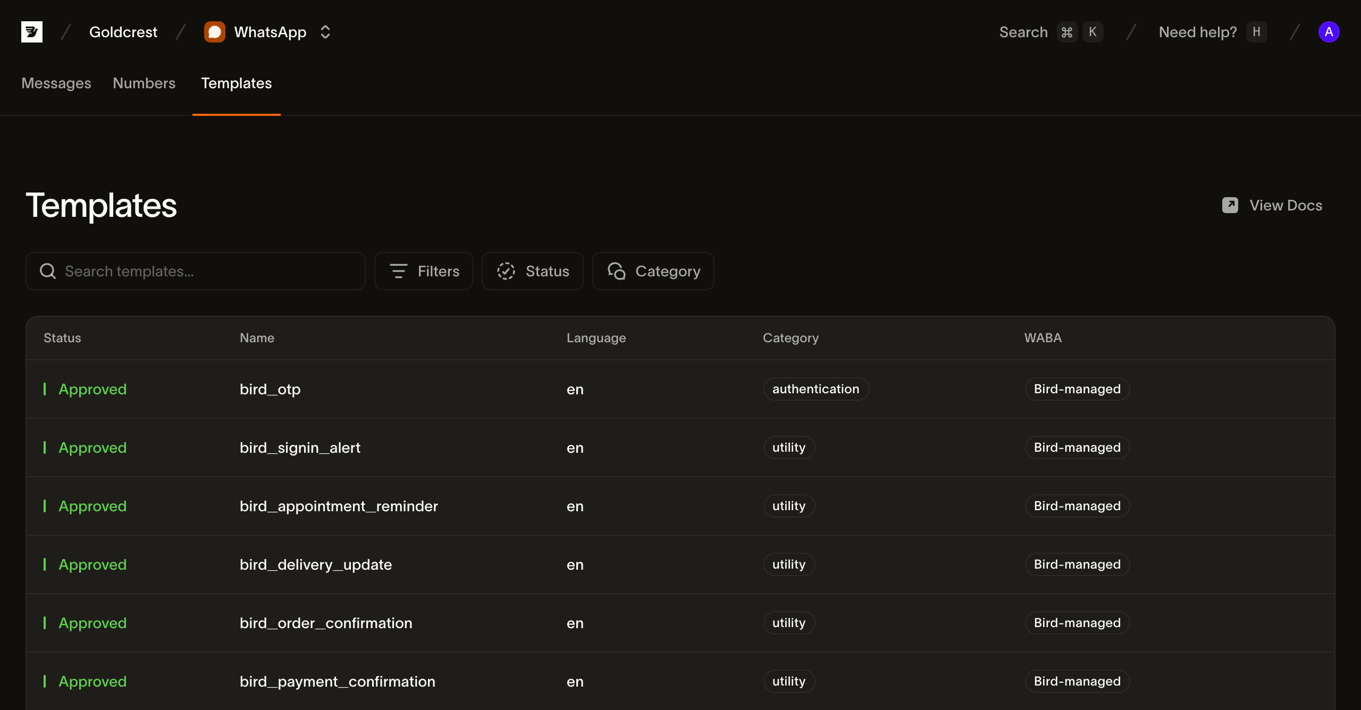The height and width of the screenshot is (710, 1361).
Task: Click the magnifier icon in template search
Action: point(48,271)
